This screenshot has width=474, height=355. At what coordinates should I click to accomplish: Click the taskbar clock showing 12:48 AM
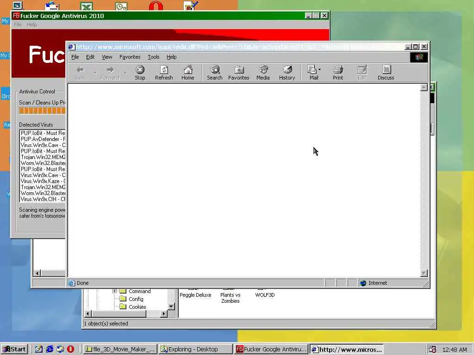(x=455, y=349)
